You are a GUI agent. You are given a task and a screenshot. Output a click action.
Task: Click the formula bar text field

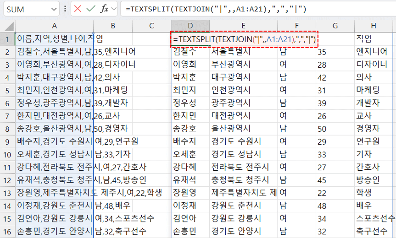pyautogui.click(x=258, y=9)
